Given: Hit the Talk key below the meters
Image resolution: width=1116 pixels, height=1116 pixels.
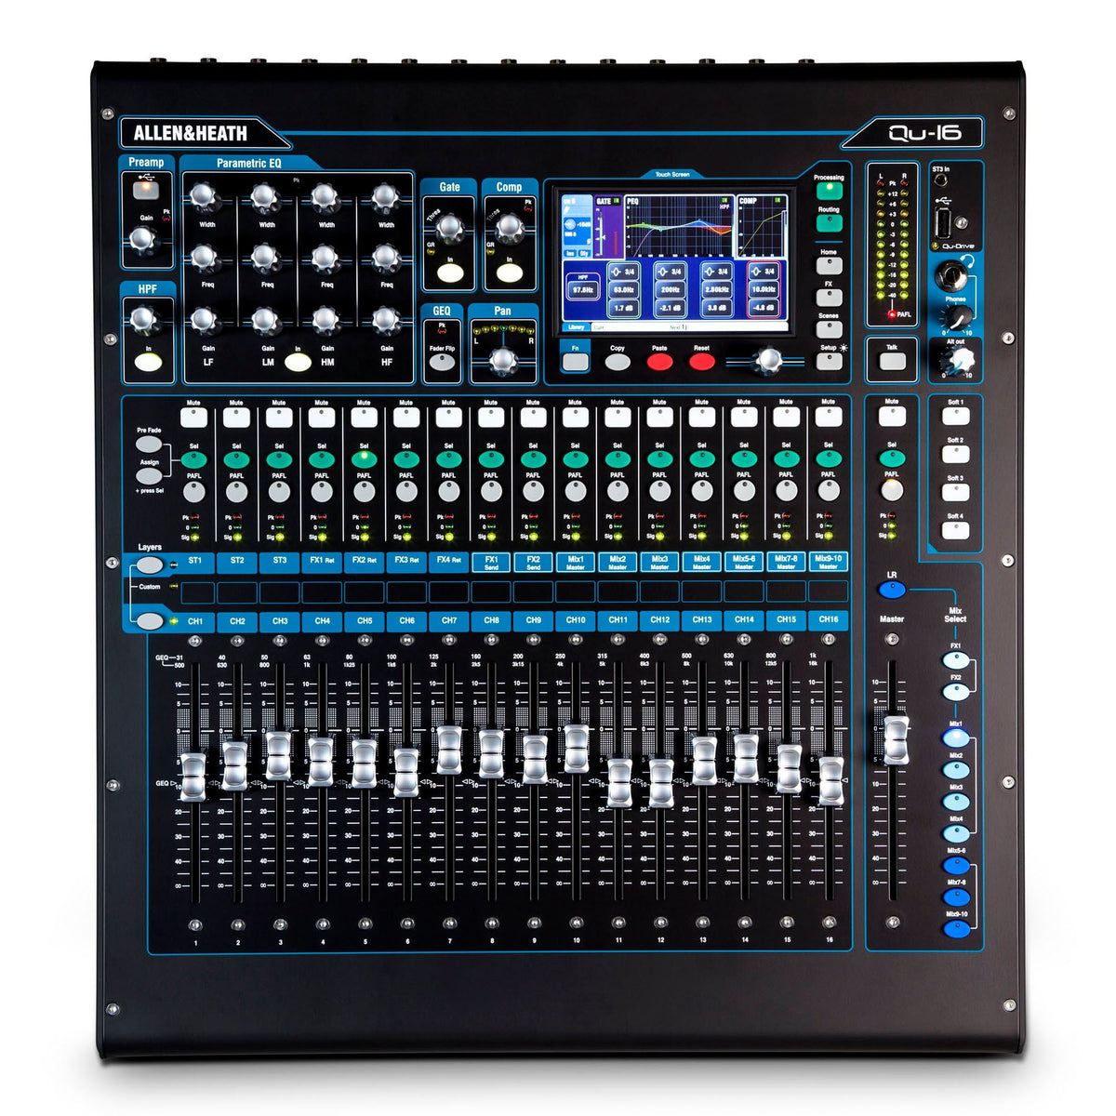Looking at the screenshot, I should 893,361.
